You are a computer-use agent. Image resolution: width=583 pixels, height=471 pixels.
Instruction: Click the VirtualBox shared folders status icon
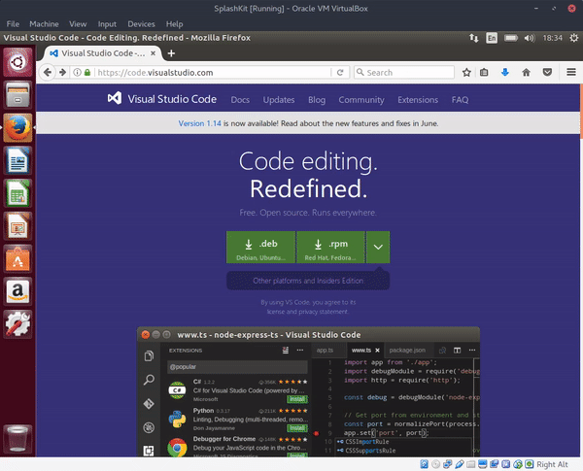point(471,464)
